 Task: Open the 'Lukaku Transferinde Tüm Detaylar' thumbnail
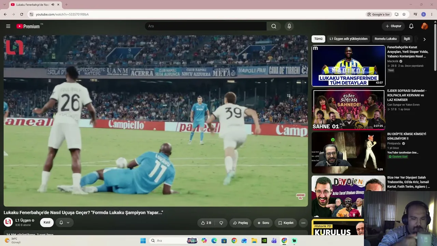(x=348, y=66)
